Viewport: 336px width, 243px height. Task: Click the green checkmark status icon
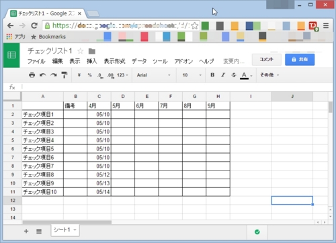point(257,232)
